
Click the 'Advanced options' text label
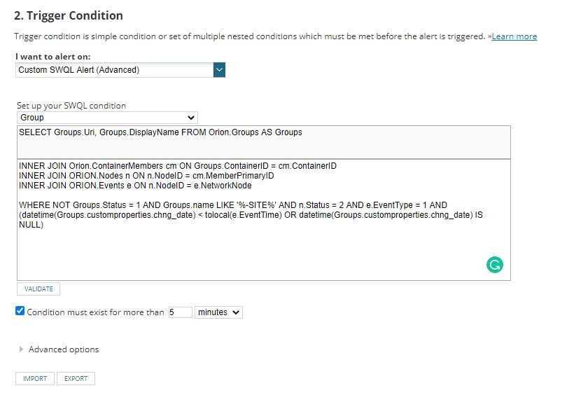(64, 349)
